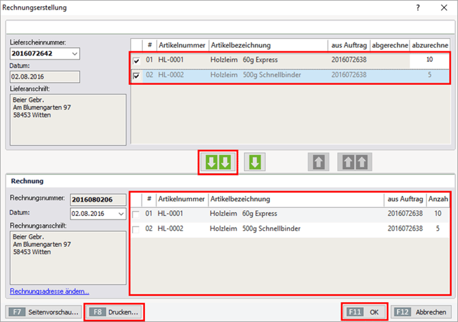Click the single gray up arrow icon
Image resolution: width=458 pixels, height=322 pixels.
coord(315,163)
